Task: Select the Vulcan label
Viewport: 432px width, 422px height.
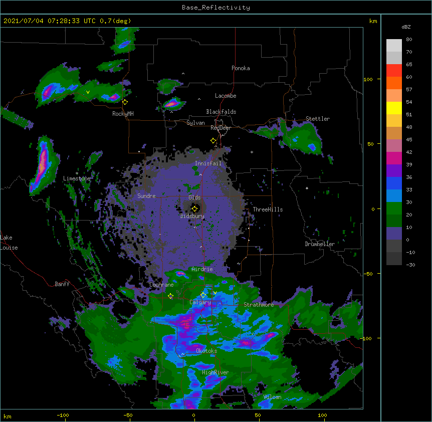Action: (x=272, y=397)
